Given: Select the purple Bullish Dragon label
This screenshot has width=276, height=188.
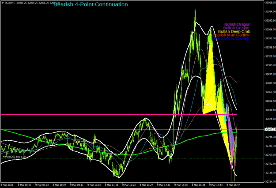Looking at the screenshot, I should point(236,28).
